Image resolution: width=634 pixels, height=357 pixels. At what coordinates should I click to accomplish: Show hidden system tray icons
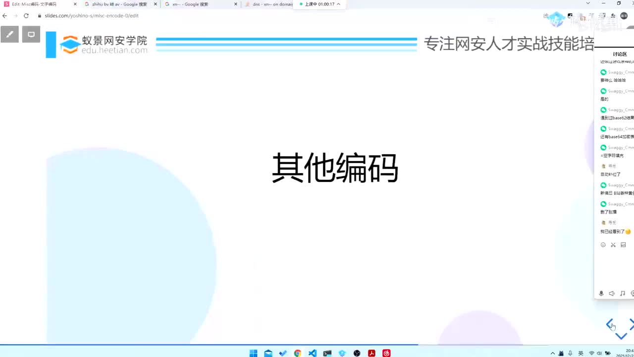pos(553,353)
